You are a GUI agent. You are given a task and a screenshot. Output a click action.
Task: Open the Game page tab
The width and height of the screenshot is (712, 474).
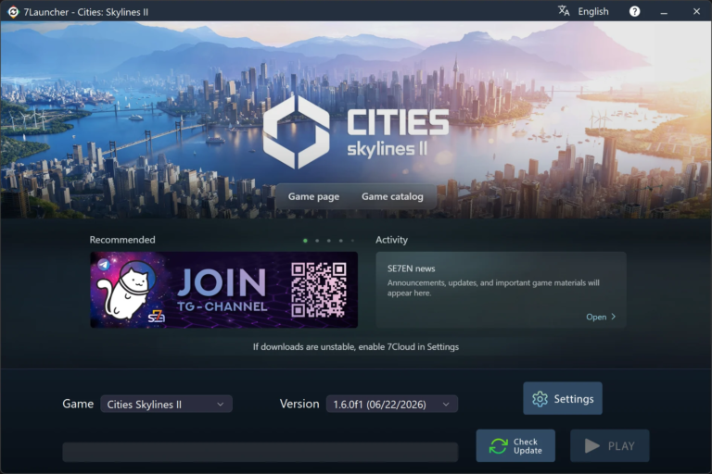click(313, 196)
